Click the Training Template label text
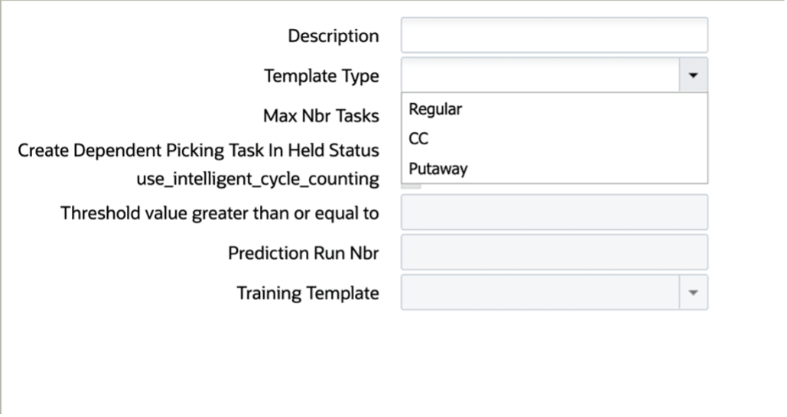Screen dimensions: 787x417 tap(307, 293)
